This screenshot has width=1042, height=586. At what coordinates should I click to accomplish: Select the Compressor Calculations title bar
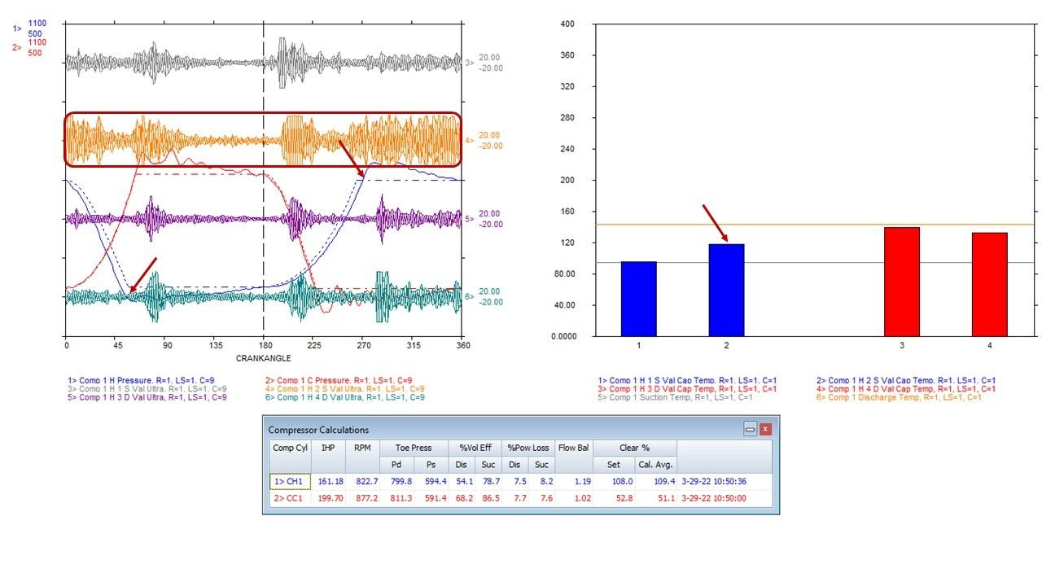pyautogui.click(x=521, y=429)
